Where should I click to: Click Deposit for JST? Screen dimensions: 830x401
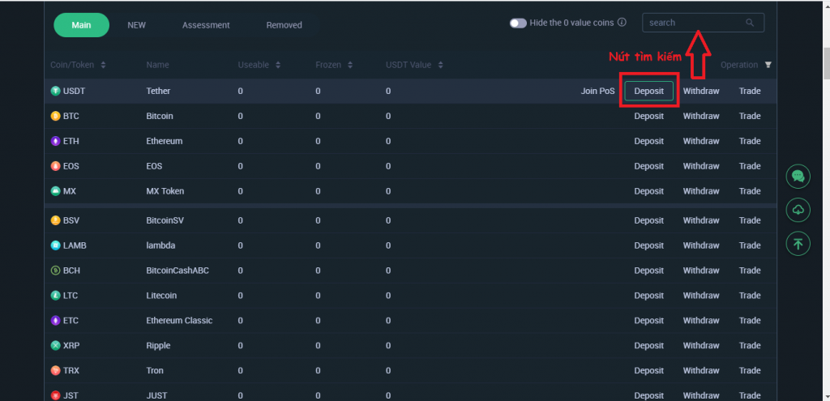(x=649, y=395)
